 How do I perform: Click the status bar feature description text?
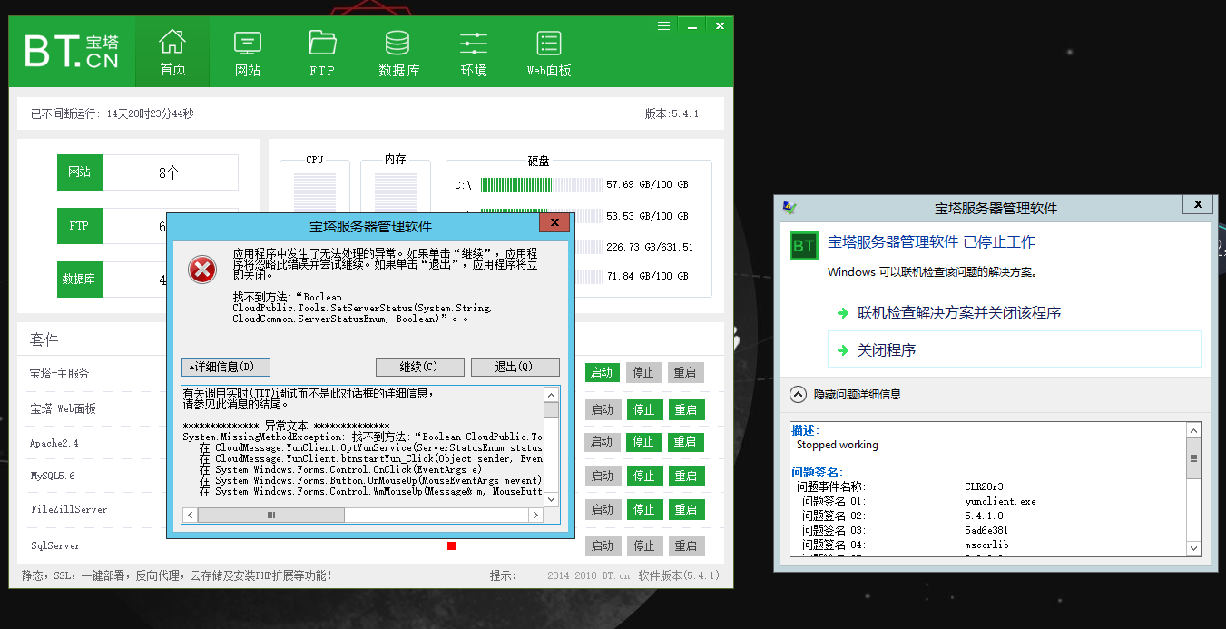pos(177,575)
